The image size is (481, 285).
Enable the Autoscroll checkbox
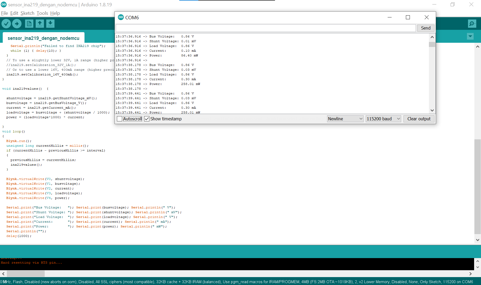(x=120, y=119)
